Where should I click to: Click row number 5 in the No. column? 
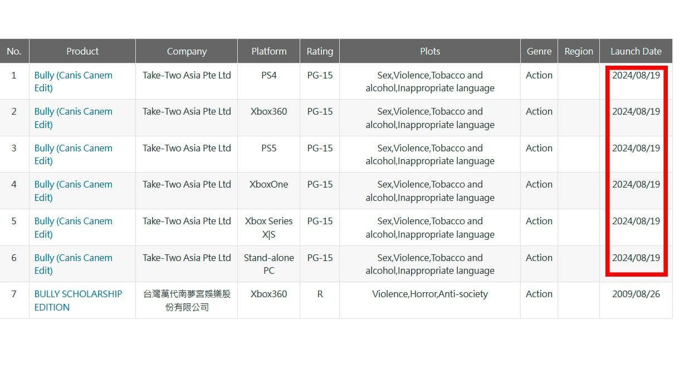14,221
